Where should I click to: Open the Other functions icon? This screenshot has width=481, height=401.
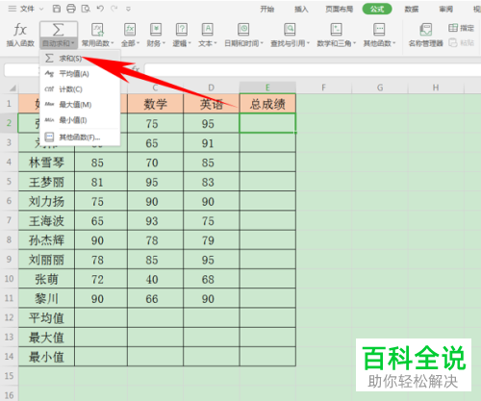[379, 30]
